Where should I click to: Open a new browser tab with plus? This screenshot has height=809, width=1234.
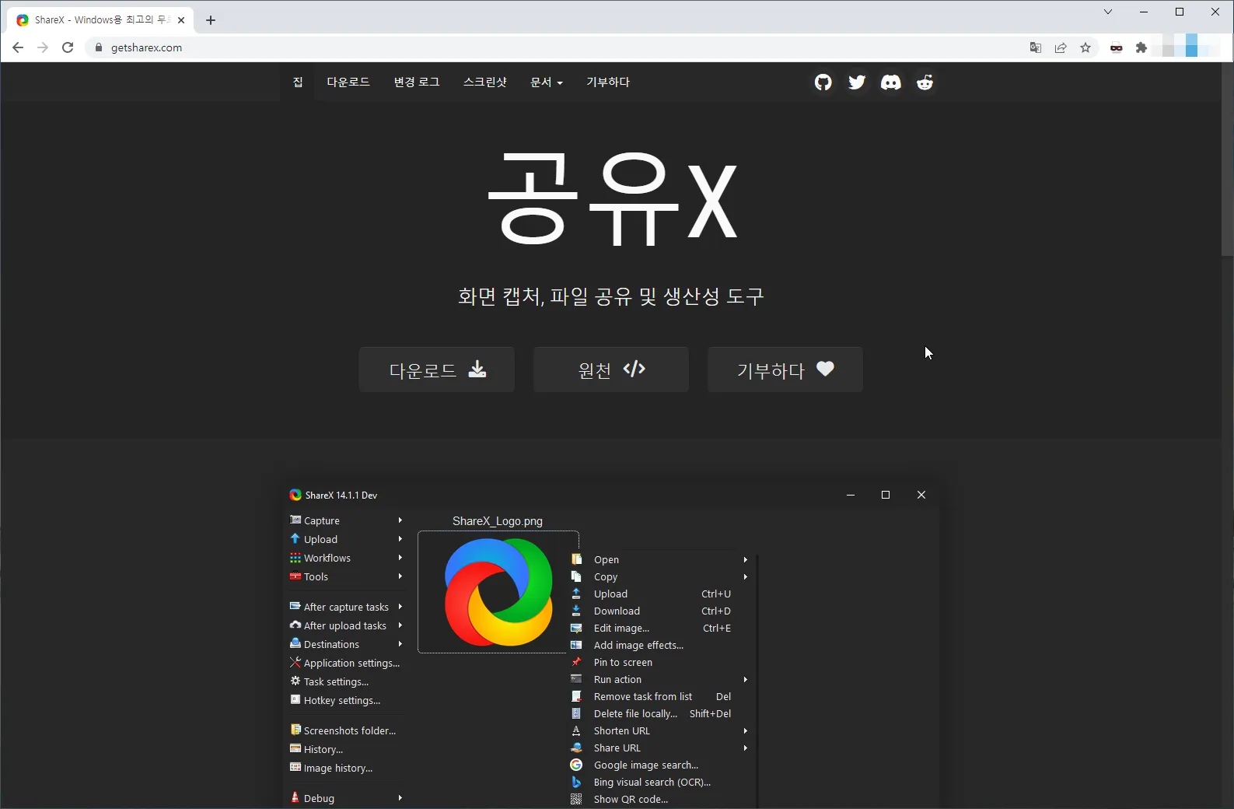(x=211, y=20)
